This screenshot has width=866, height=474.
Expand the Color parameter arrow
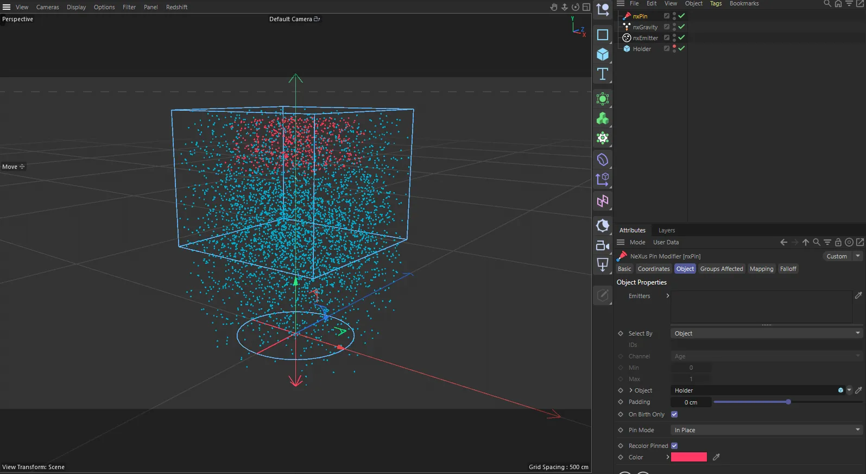[x=667, y=457]
